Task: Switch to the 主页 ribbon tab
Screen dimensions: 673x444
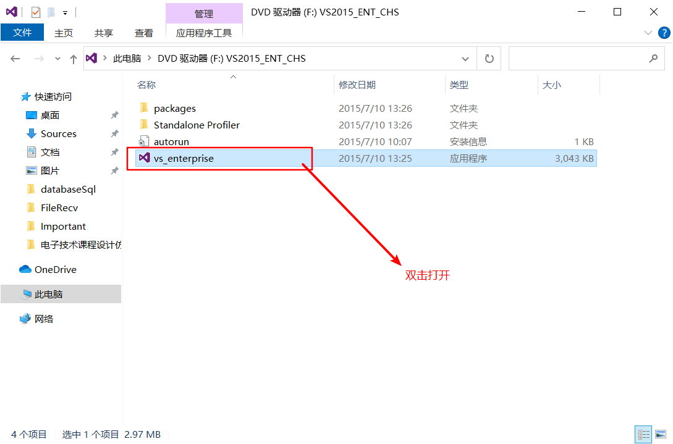Action: [64, 33]
